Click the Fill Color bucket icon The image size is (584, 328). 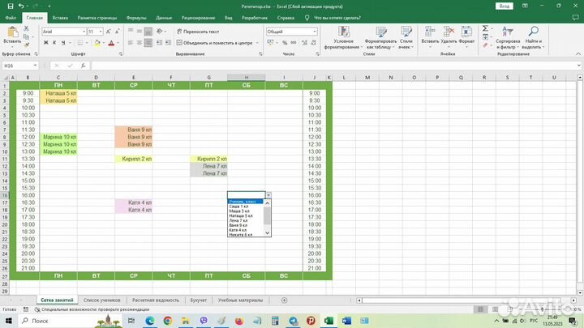[x=97, y=43]
